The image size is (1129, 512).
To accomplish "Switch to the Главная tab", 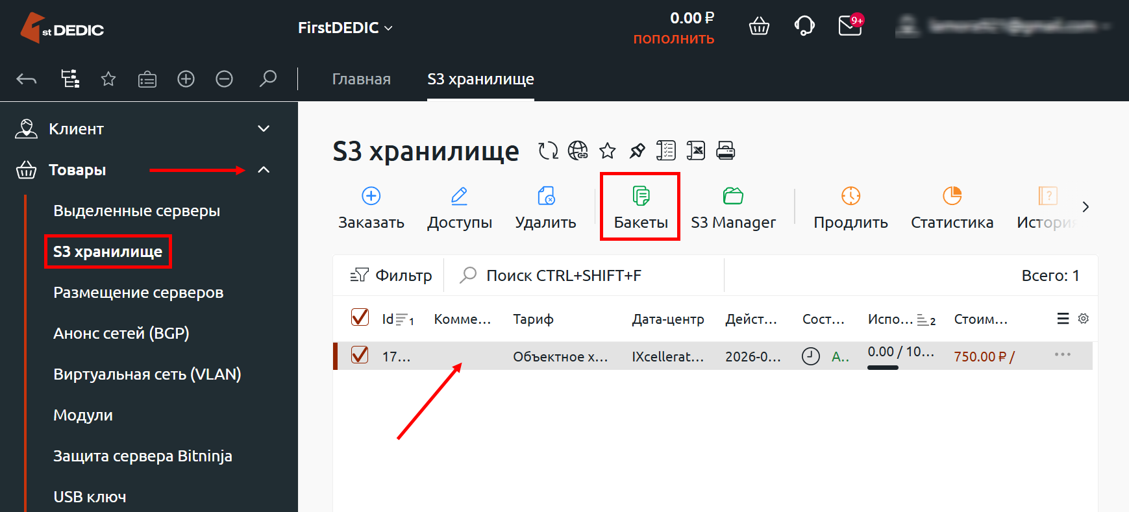I will pos(362,79).
